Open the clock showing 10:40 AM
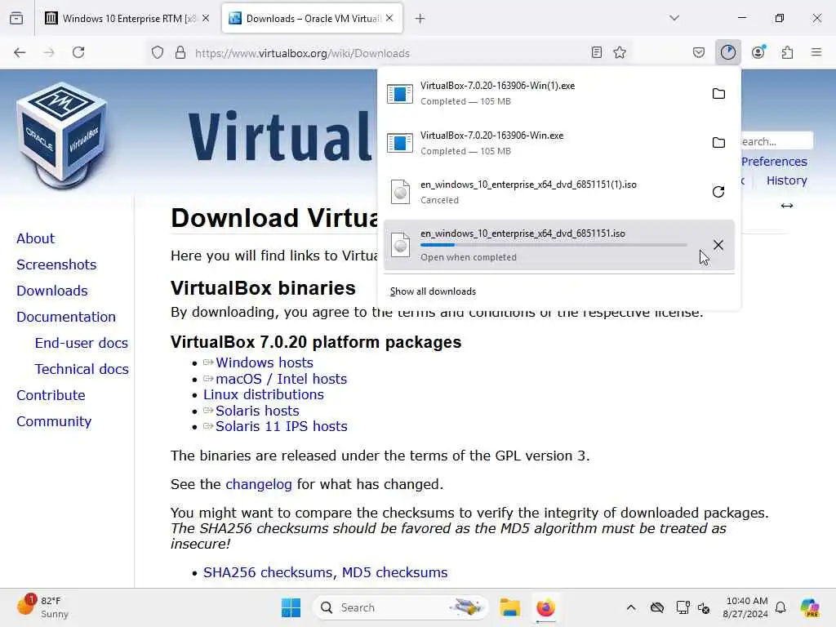Image resolution: width=836 pixels, height=627 pixels. [745, 607]
